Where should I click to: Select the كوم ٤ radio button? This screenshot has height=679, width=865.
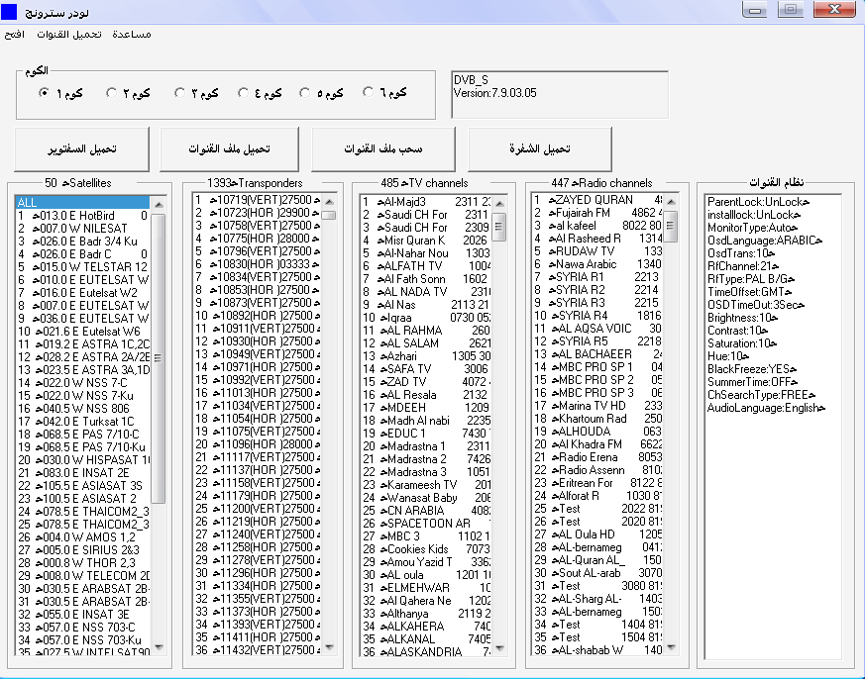(x=243, y=93)
